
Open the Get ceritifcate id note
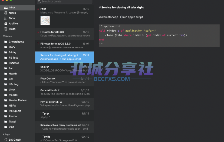click(65, 92)
